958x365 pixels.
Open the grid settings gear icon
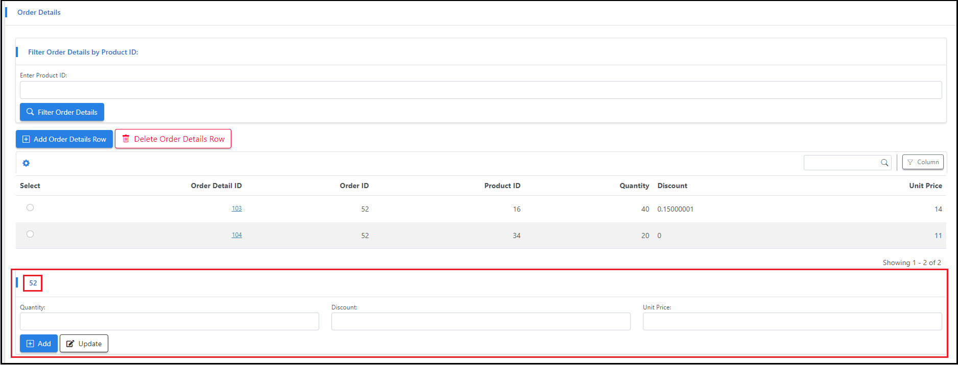[26, 163]
